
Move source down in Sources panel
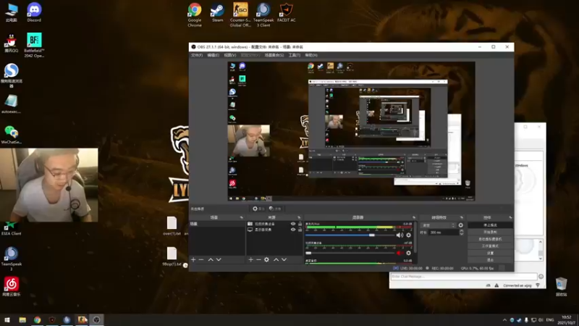click(x=284, y=260)
